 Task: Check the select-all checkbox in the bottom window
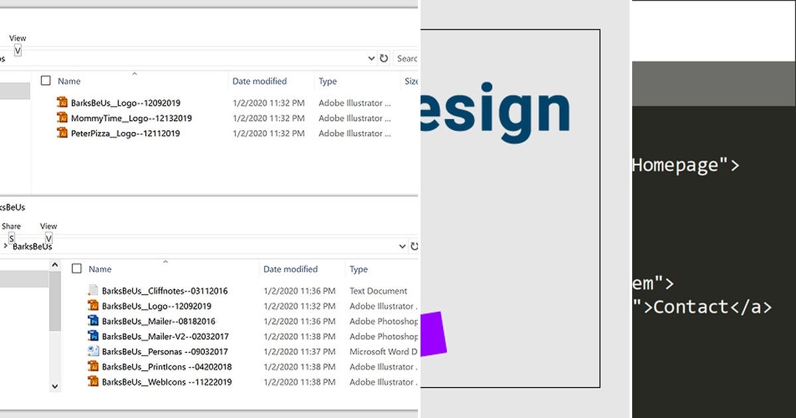coord(77,269)
